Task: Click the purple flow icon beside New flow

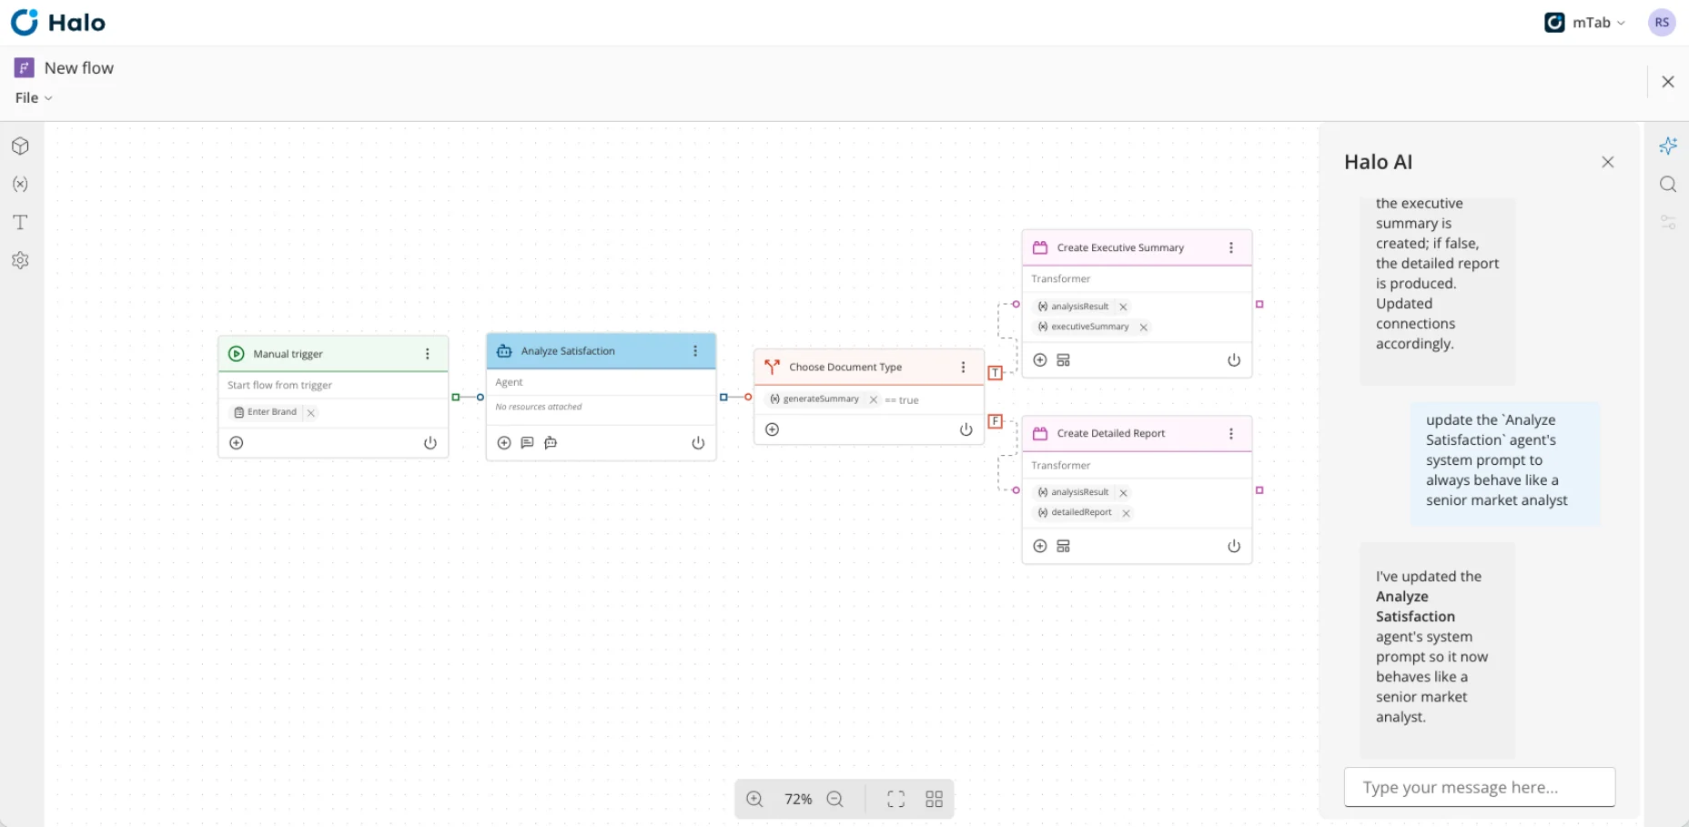Action: point(25,68)
